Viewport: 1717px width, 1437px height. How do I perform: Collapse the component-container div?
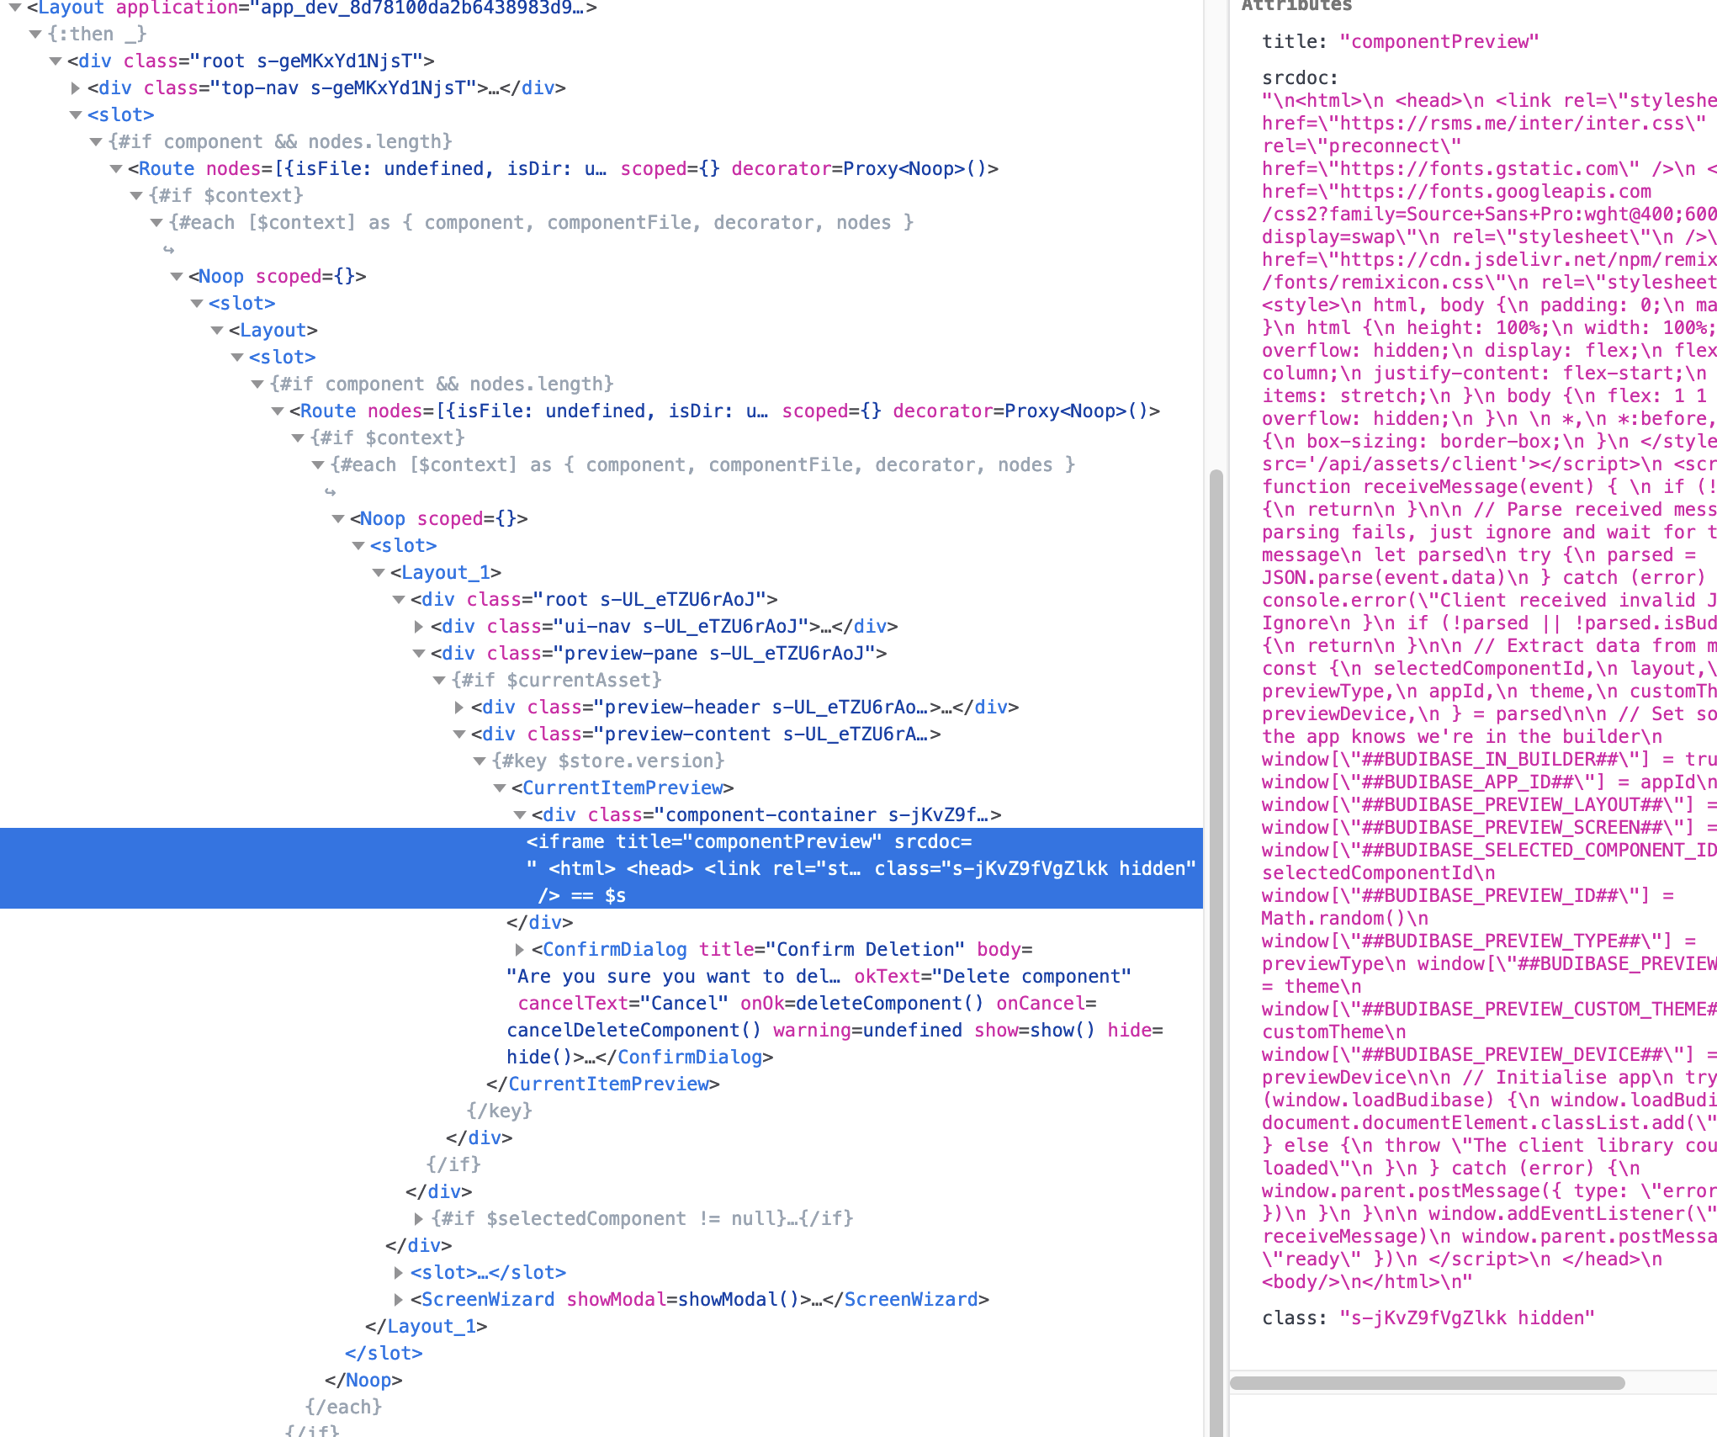(x=519, y=814)
